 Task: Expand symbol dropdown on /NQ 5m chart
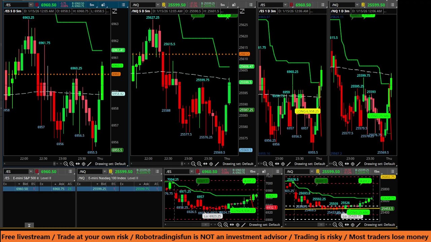pos(158,5)
